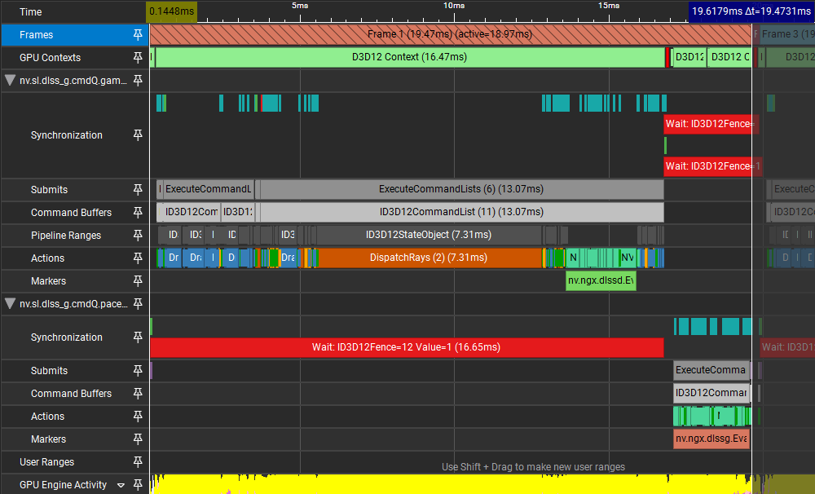Pin the nv.sl.dlss_g.cmdQ.pace... group
The height and width of the screenshot is (494, 815).
click(138, 304)
